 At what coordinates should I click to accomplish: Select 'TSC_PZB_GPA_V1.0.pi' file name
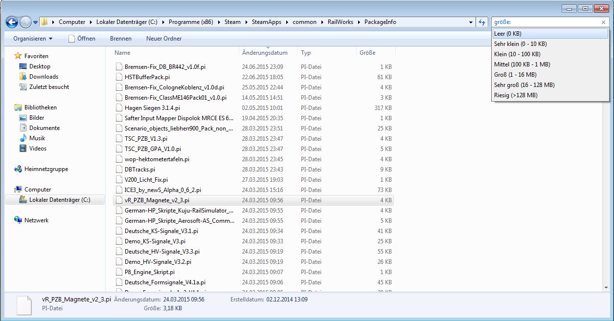153,149
